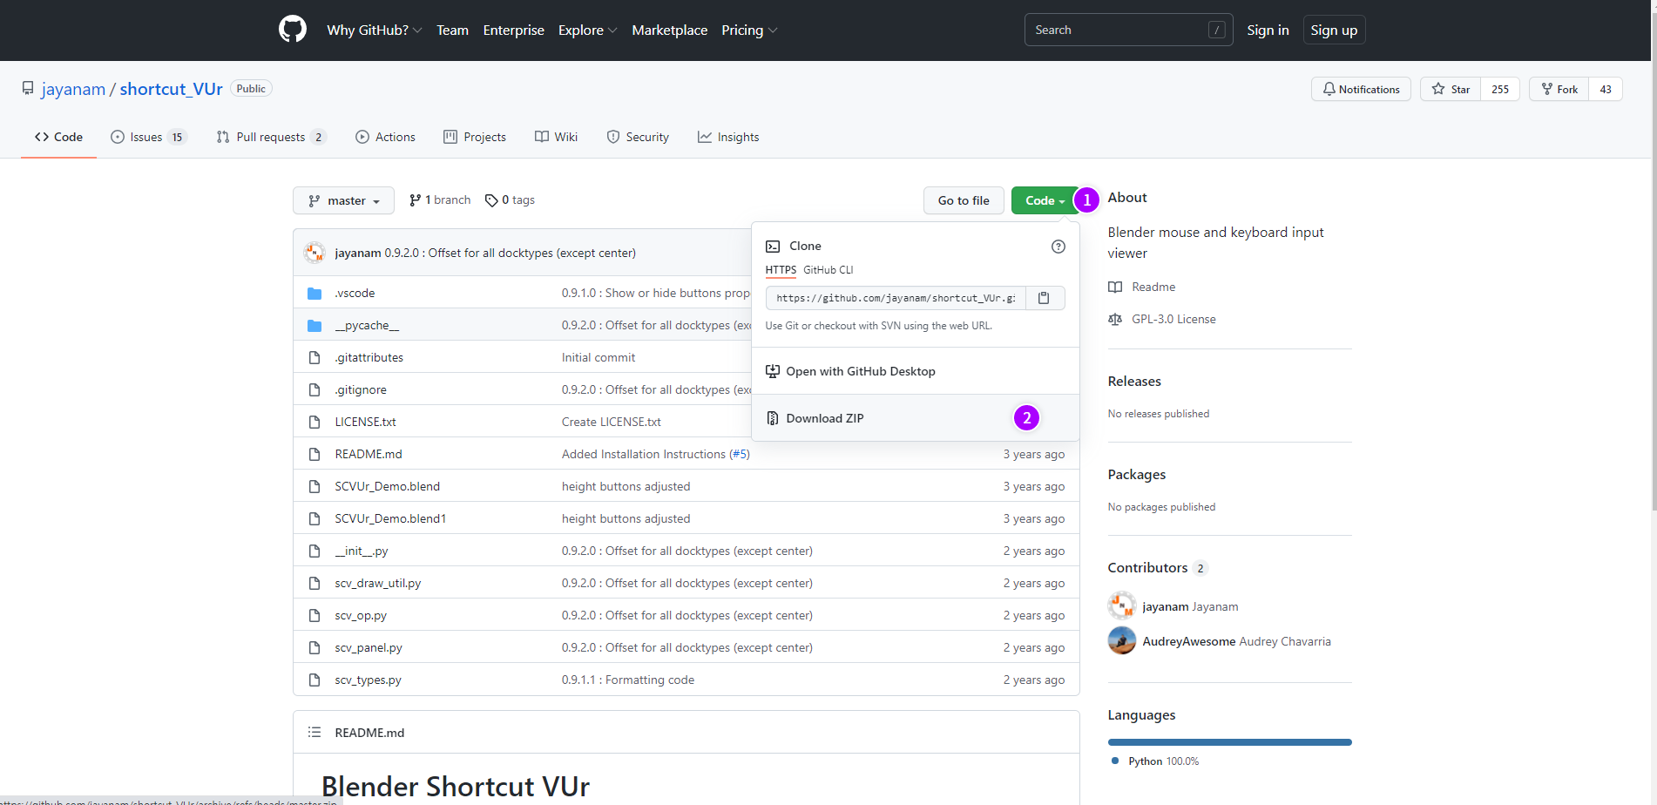Open the README.md file

tap(369, 454)
